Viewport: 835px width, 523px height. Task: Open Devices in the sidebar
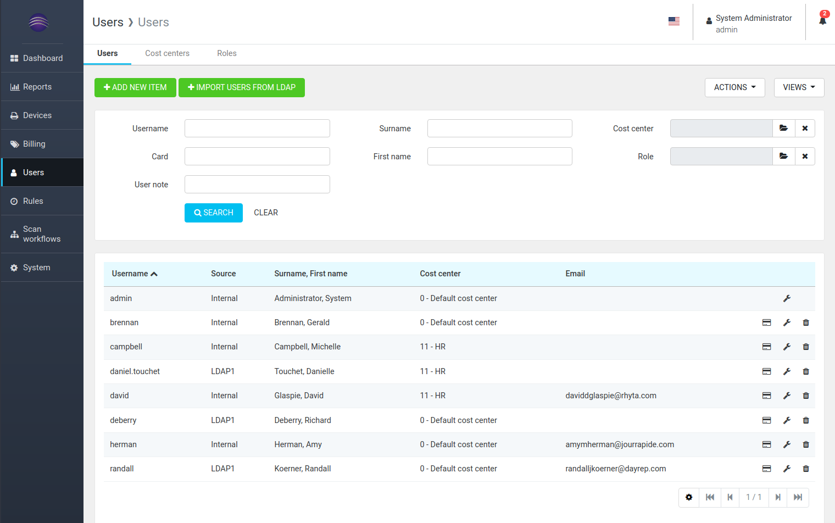pos(37,115)
